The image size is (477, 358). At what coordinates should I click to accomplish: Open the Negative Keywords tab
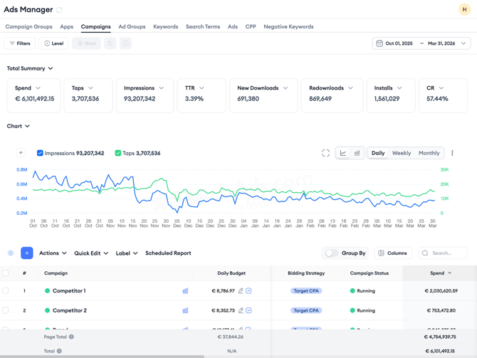[x=288, y=27]
